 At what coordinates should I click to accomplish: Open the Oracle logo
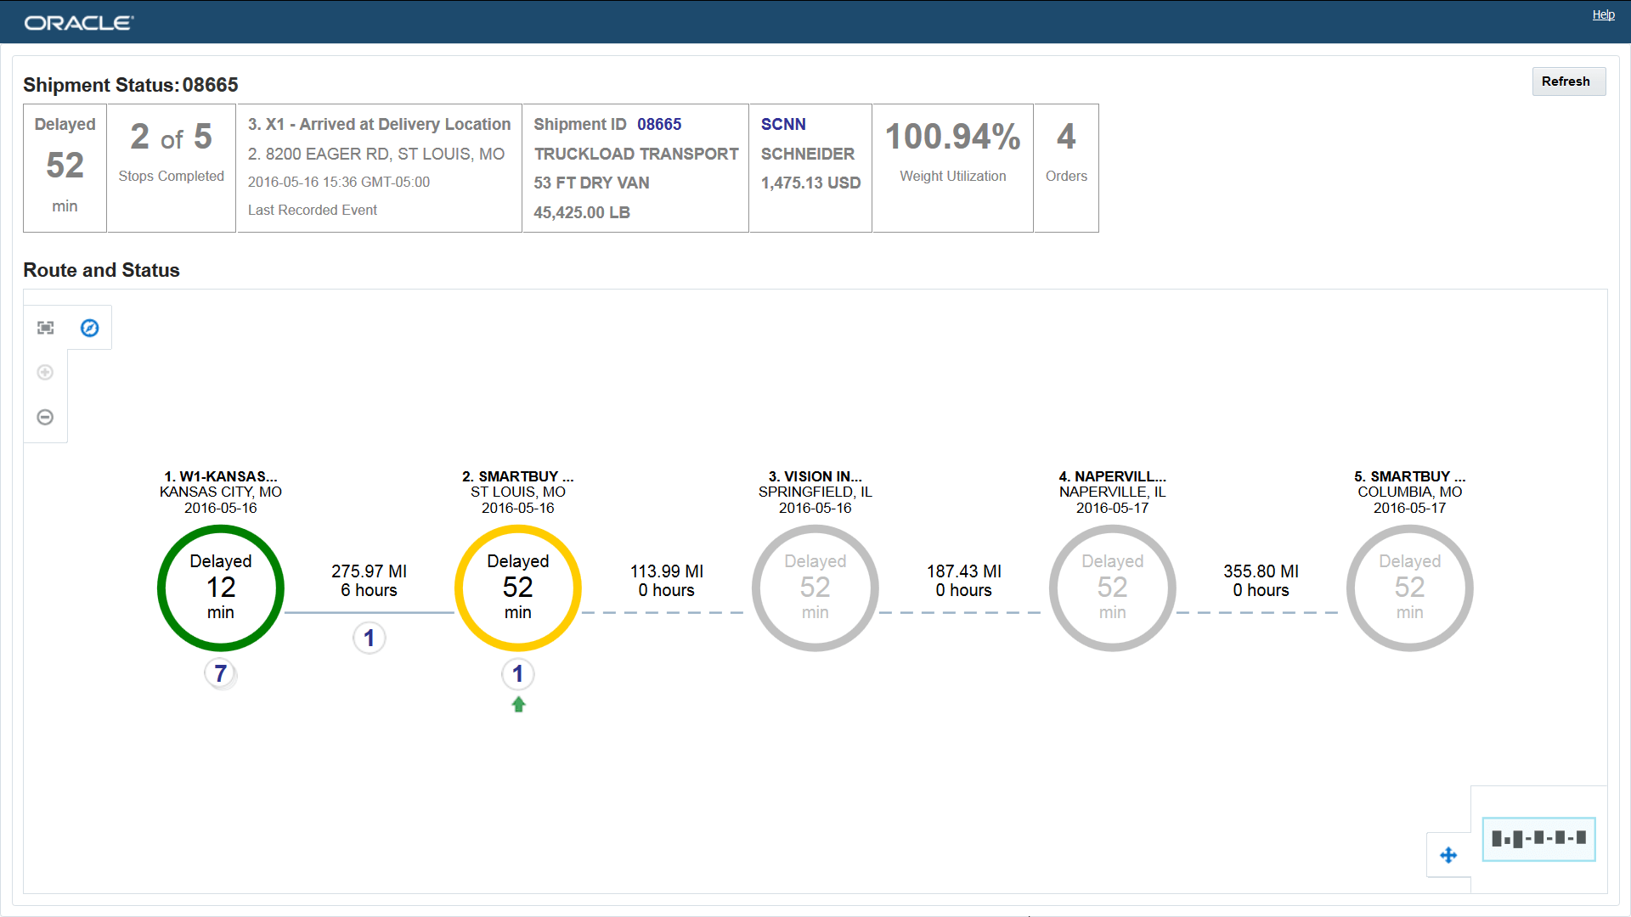(x=79, y=23)
